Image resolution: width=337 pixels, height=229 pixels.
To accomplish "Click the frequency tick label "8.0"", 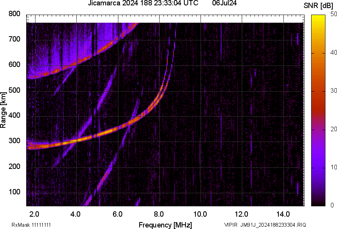I will [x=158, y=214].
